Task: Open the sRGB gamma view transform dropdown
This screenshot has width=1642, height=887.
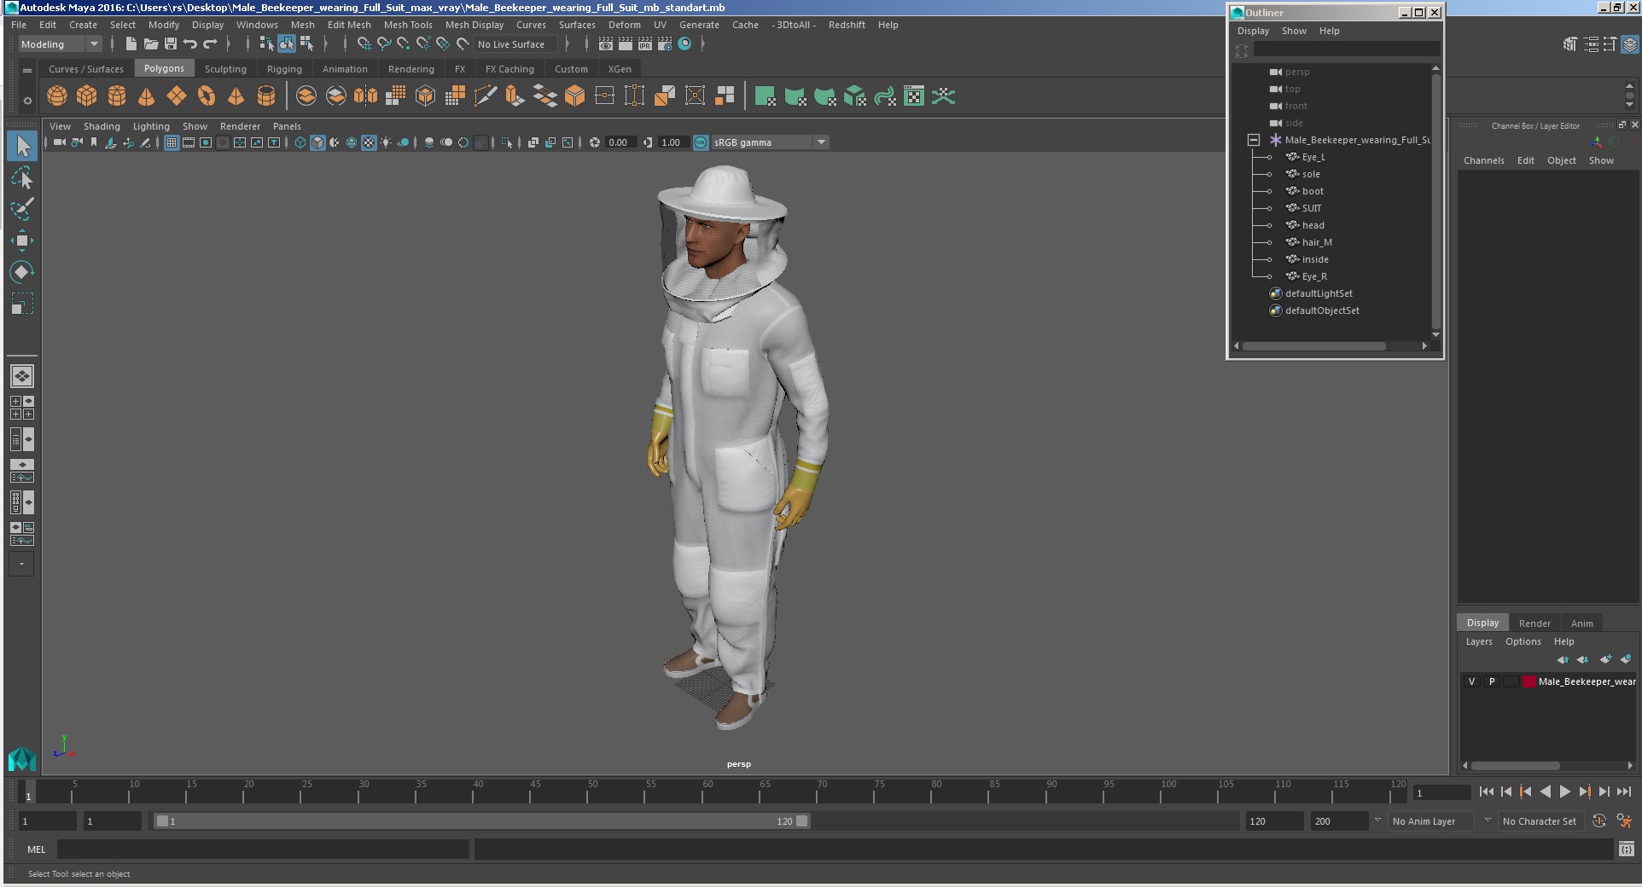Action: point(771,142)
